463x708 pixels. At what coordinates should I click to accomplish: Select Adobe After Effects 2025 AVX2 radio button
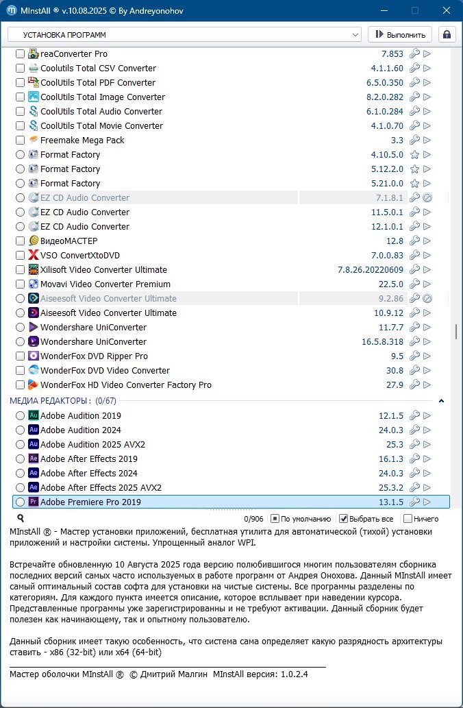pos(20,488)
